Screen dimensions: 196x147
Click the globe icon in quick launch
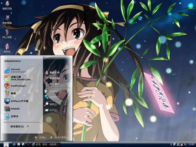(19, 144)
